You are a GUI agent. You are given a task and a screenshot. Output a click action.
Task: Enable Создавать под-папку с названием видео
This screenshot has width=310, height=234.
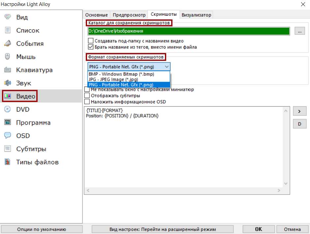click(x=91, y=40)
